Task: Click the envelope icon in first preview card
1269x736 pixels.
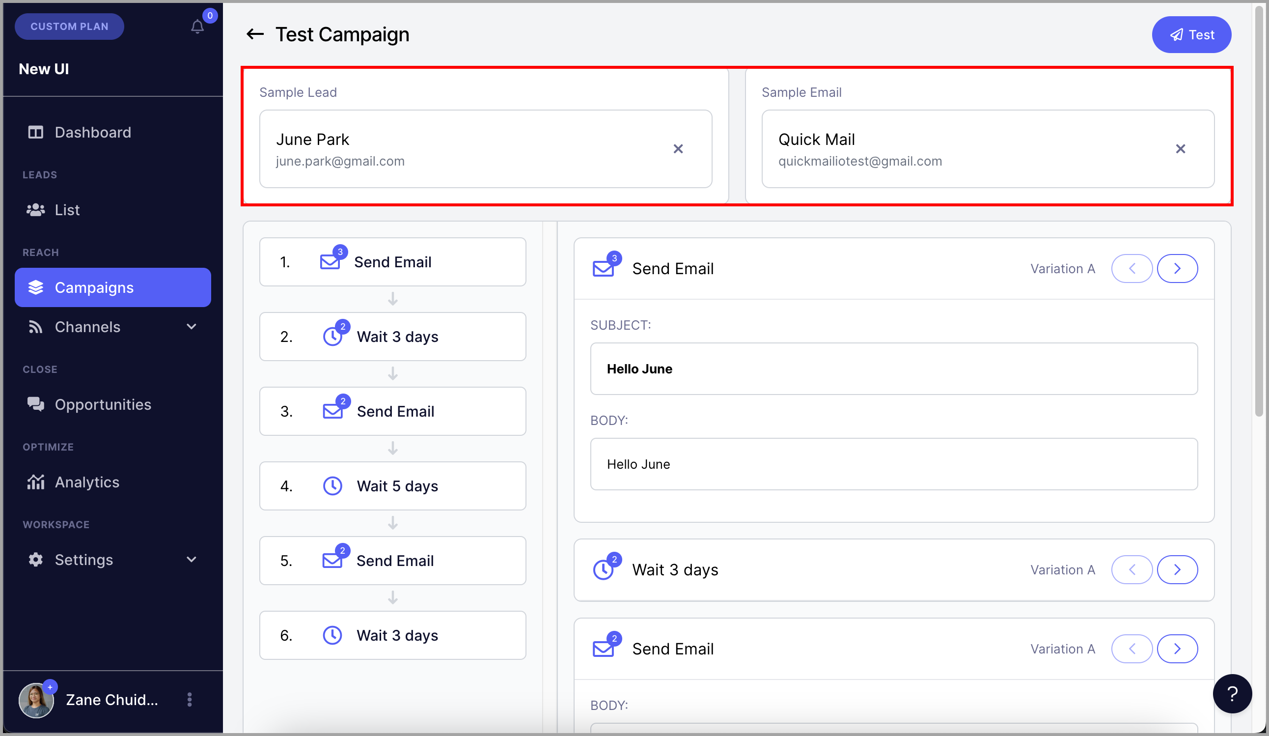Action: click(603, 268)
